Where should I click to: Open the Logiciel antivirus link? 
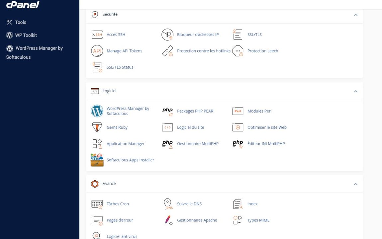tap(122, 236)
